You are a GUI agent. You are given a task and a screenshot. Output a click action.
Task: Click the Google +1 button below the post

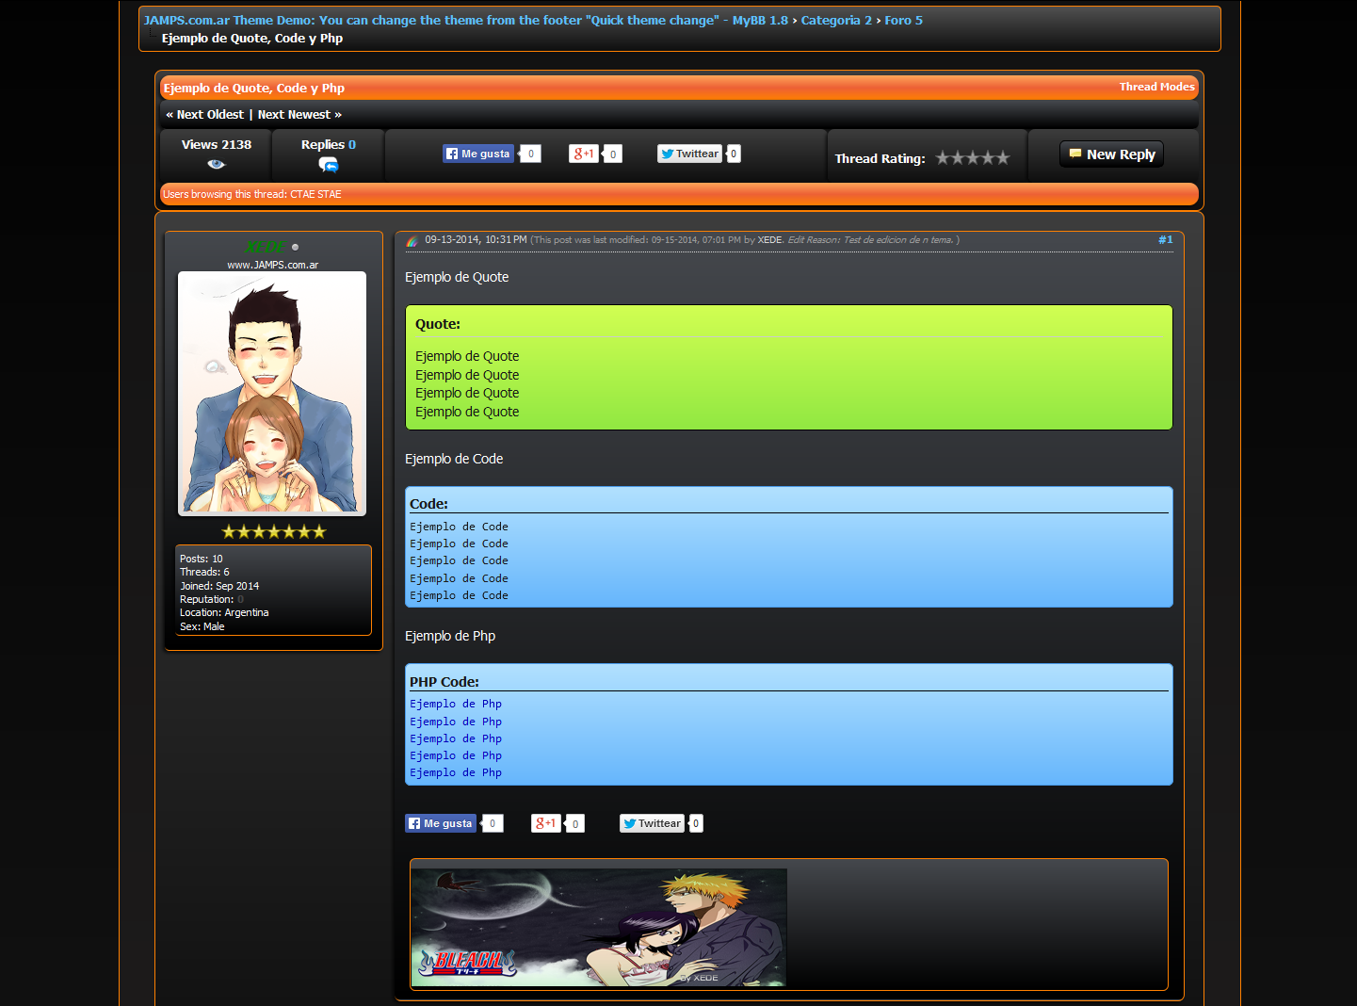point(545,823)
